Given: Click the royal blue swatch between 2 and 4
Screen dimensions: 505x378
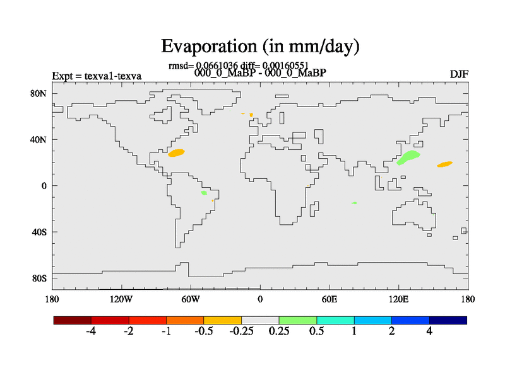Looking at the screenshot, I should pos(410,321).
